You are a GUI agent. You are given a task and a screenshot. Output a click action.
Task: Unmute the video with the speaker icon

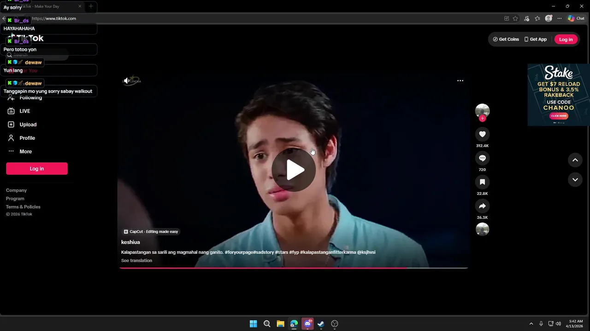coord(126,80)
